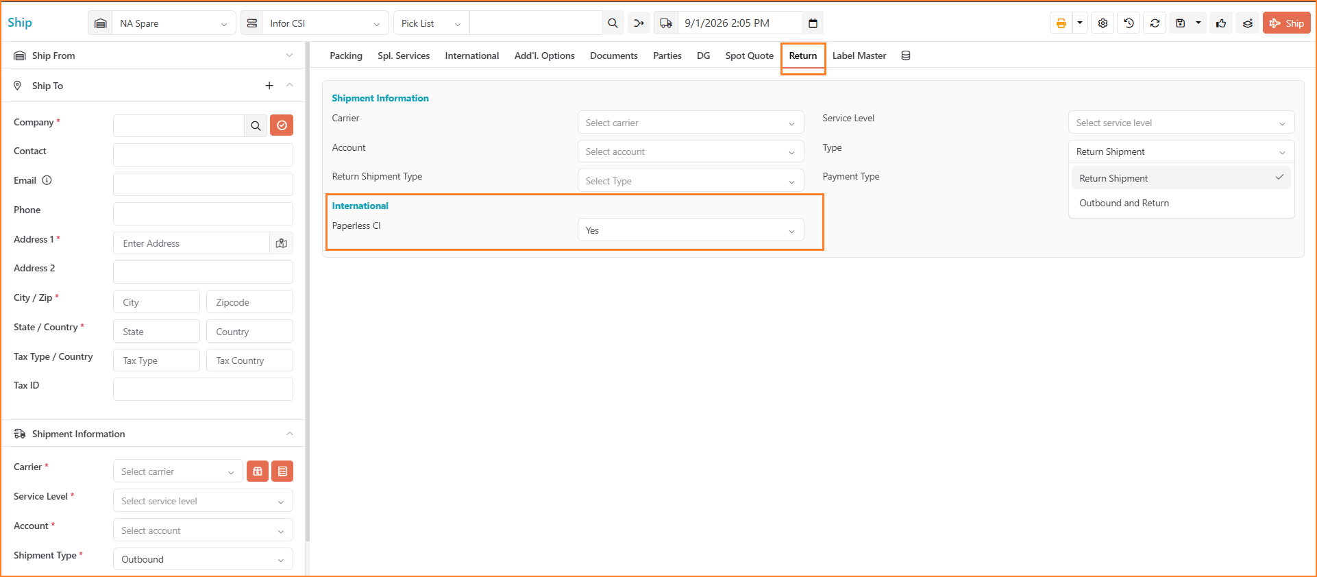Click the plus icon in Ship To header
This screenshot has height=577, width=1317.
[269, 86]
